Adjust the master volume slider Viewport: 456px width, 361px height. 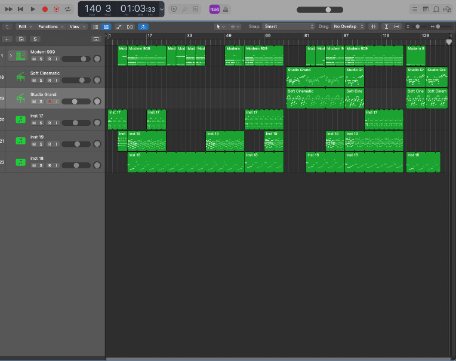coord(320,10)
